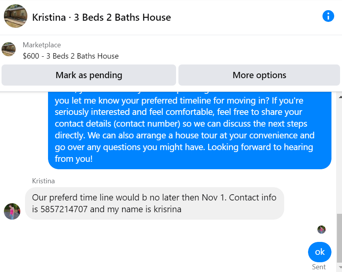Select Kristina's reply about Nov 1 timeline
The width and height of the screenshot is (342, 272).
tap(154, 203)
